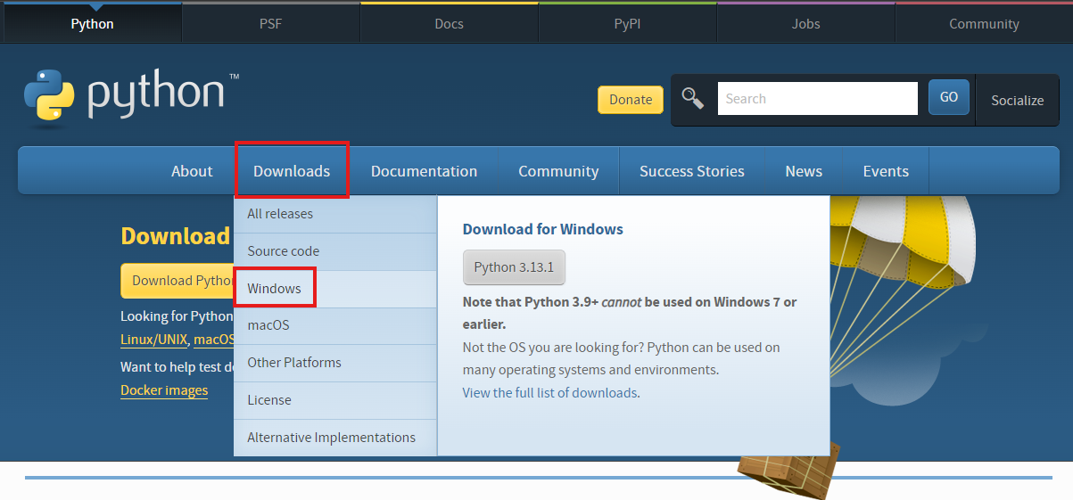Open View the full list of downloads link
Viewport: 1073px width, 500px height.
click(550, 392)
